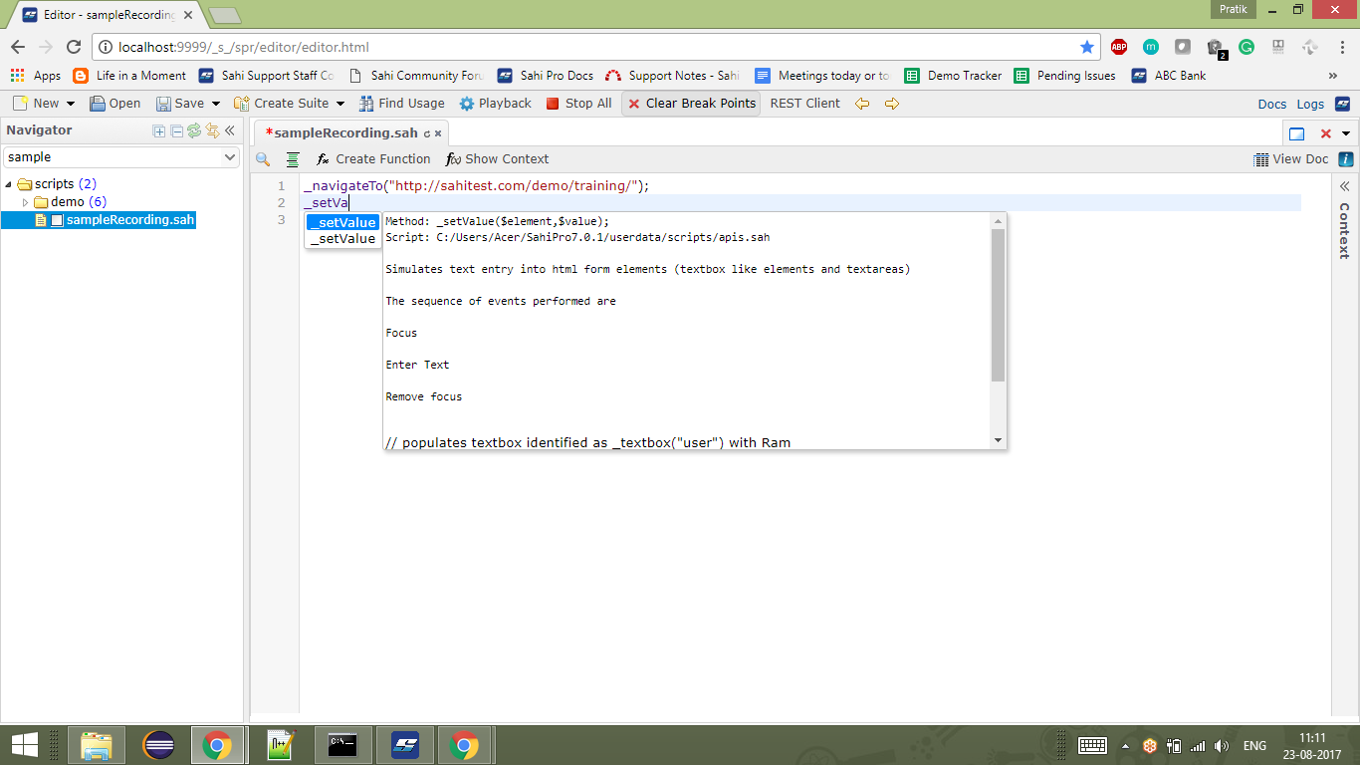Expand the demo folder in Navigator
This screenshot has height=765, width=1360.
pyautogui.click(x=26, y=202)
